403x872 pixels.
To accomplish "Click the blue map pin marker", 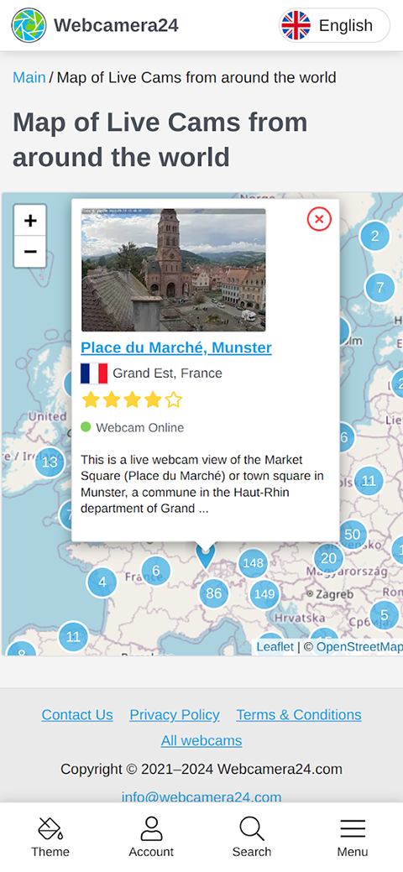I will point(206,556).
